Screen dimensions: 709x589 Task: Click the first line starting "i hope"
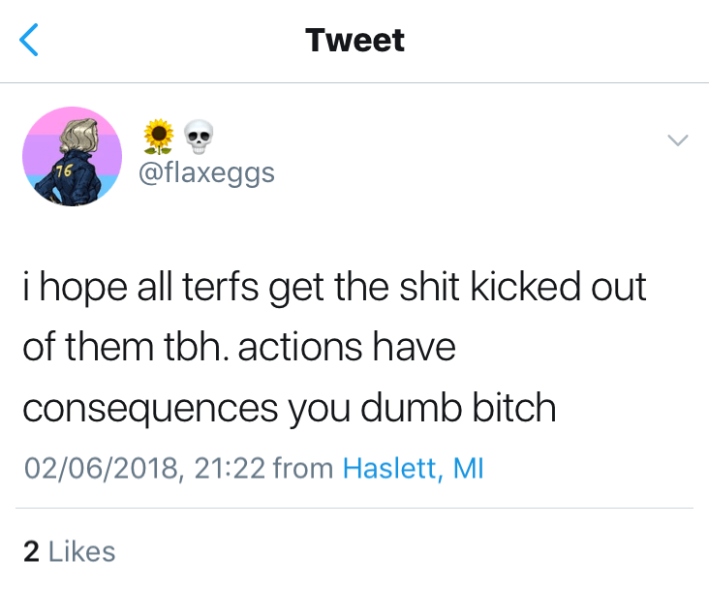(x=334, y=288)
